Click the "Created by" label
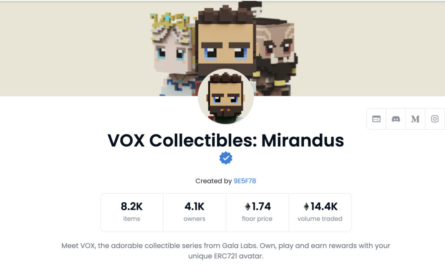 click(213, 181)
